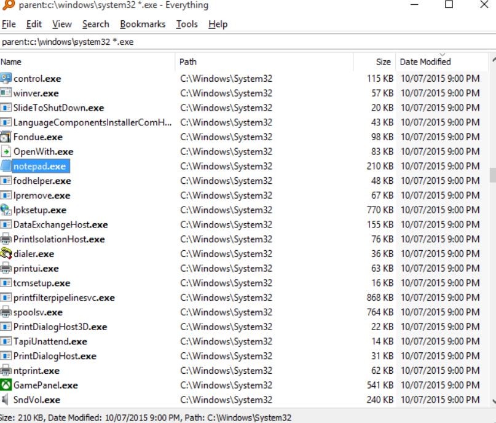
Task: Click the fodhelper.exe file icon
Action: click(6, 181)
